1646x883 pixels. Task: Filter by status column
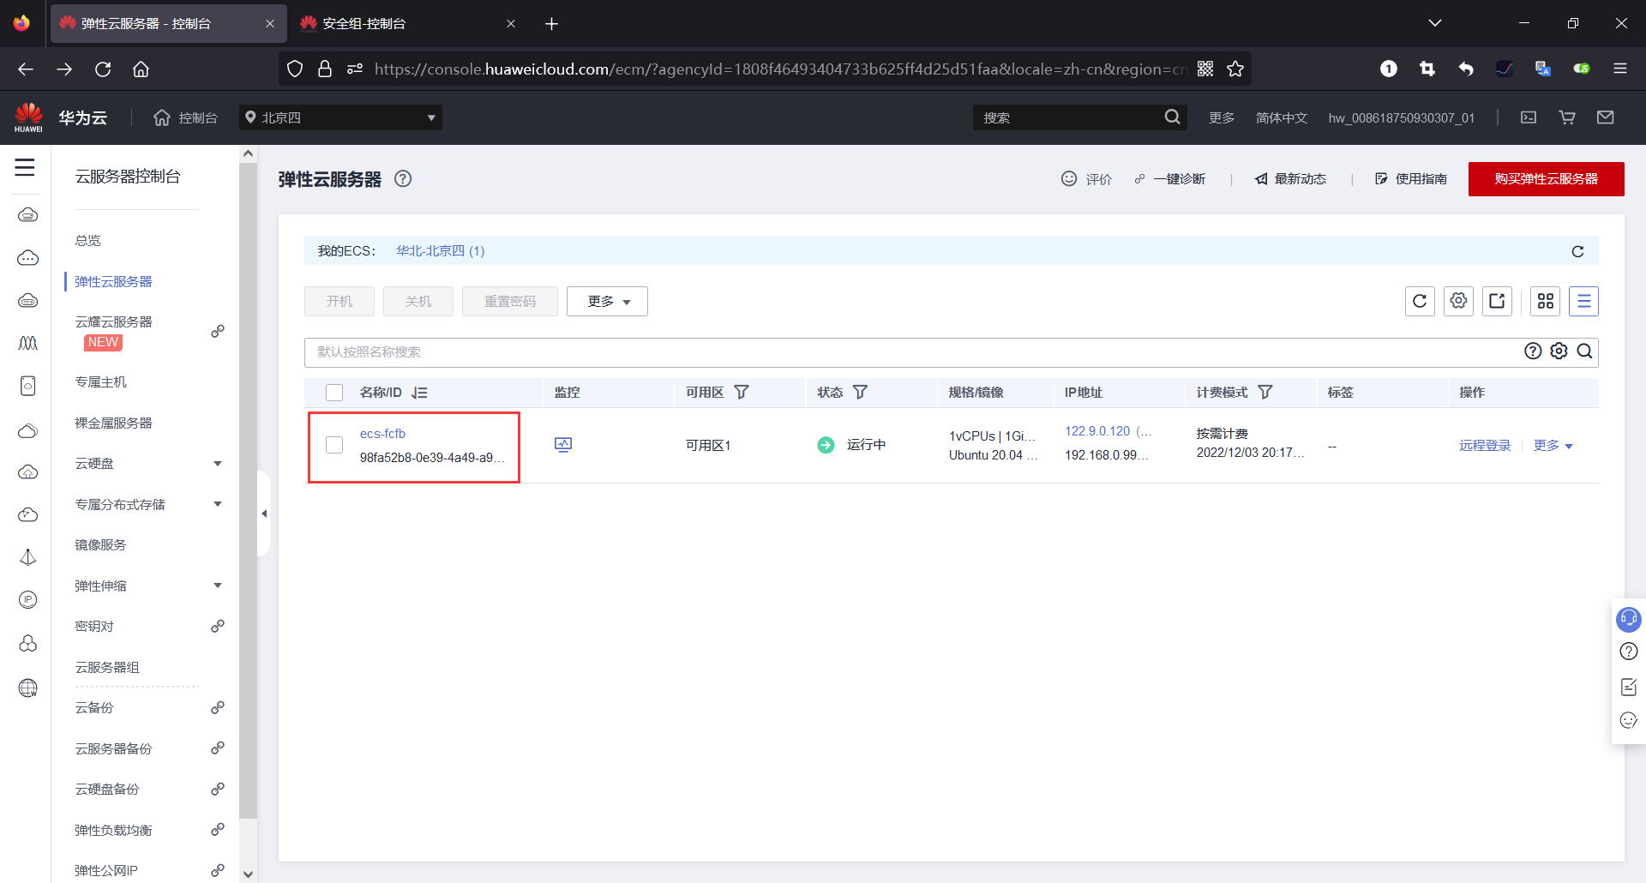[x=860, y=393]
